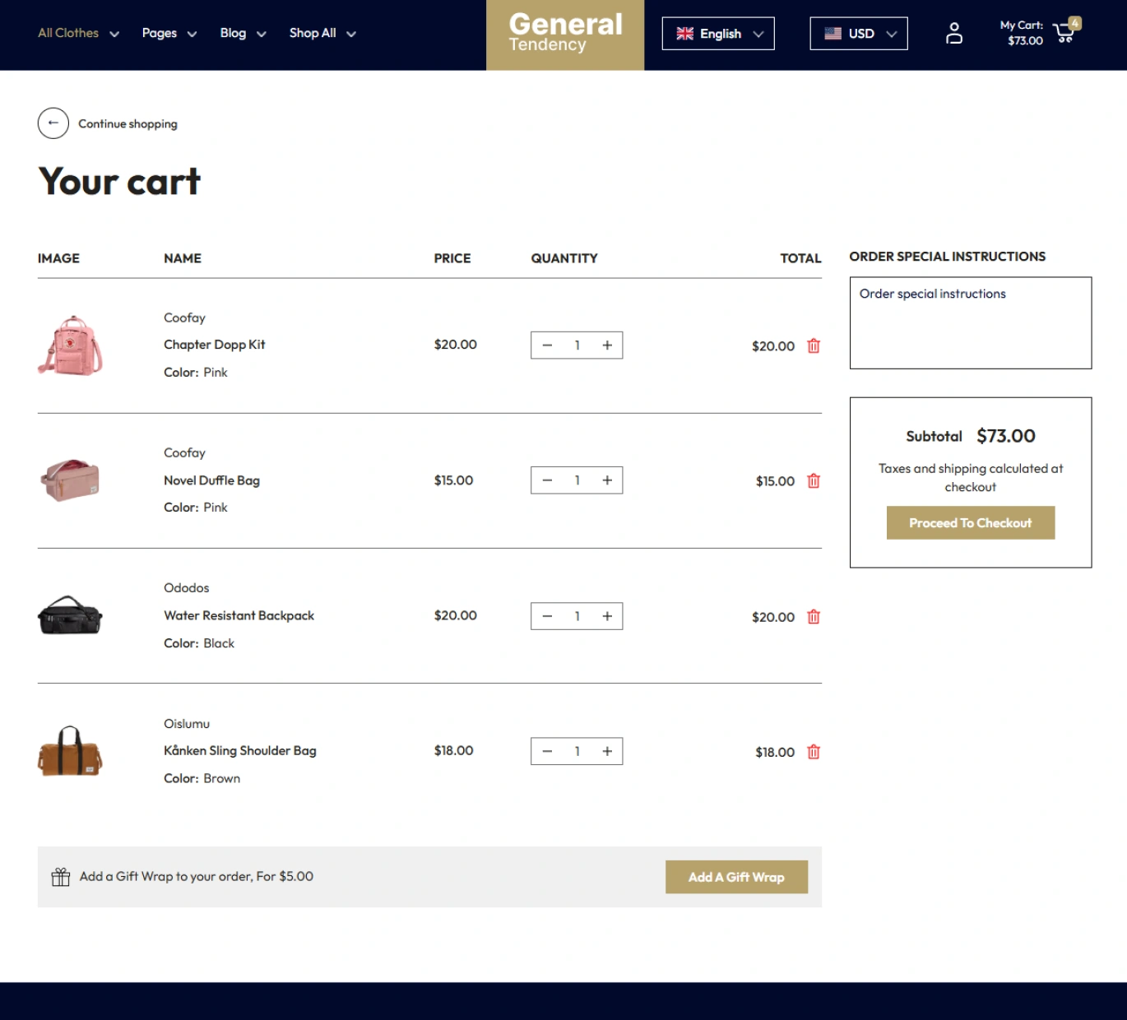Open Kånken Sling Shoulder Bag product link

(239, 750)
